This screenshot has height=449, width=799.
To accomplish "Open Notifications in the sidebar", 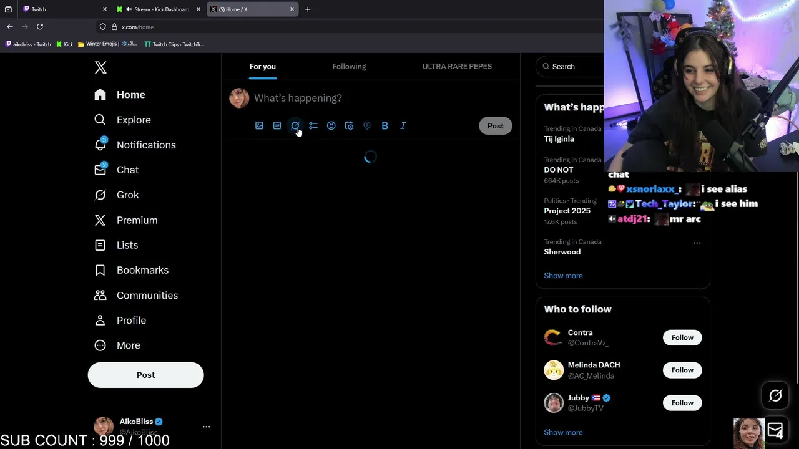I will click(135, 145).
